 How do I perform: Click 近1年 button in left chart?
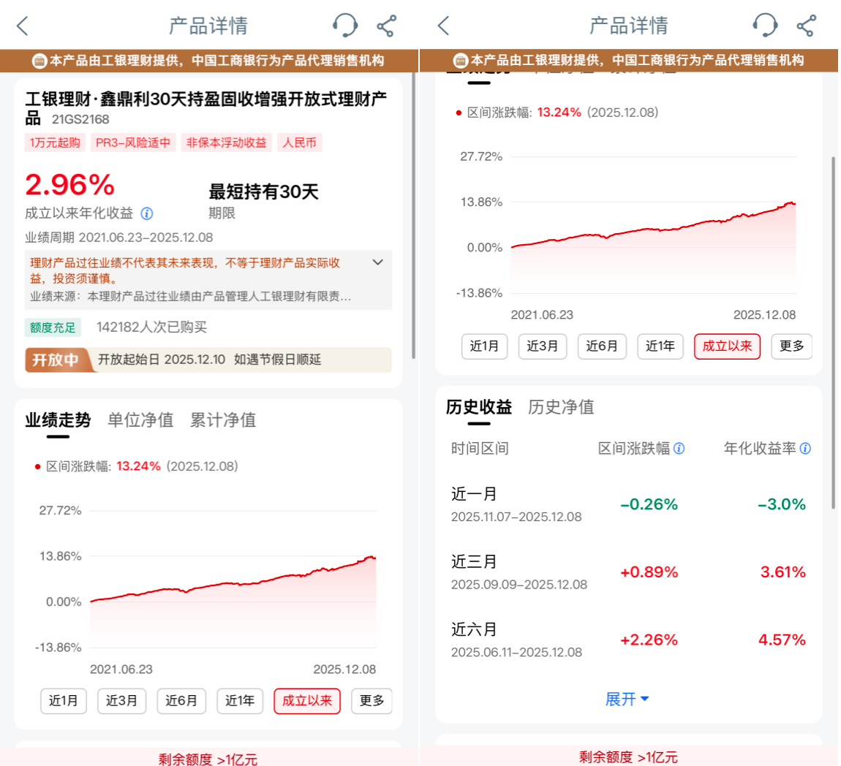tap(240, 701)
